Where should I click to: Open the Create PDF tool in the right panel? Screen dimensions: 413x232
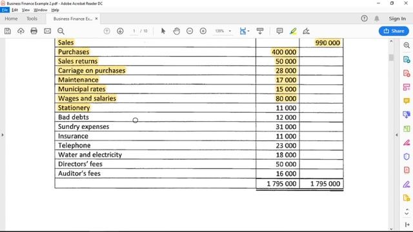point(407,73)
